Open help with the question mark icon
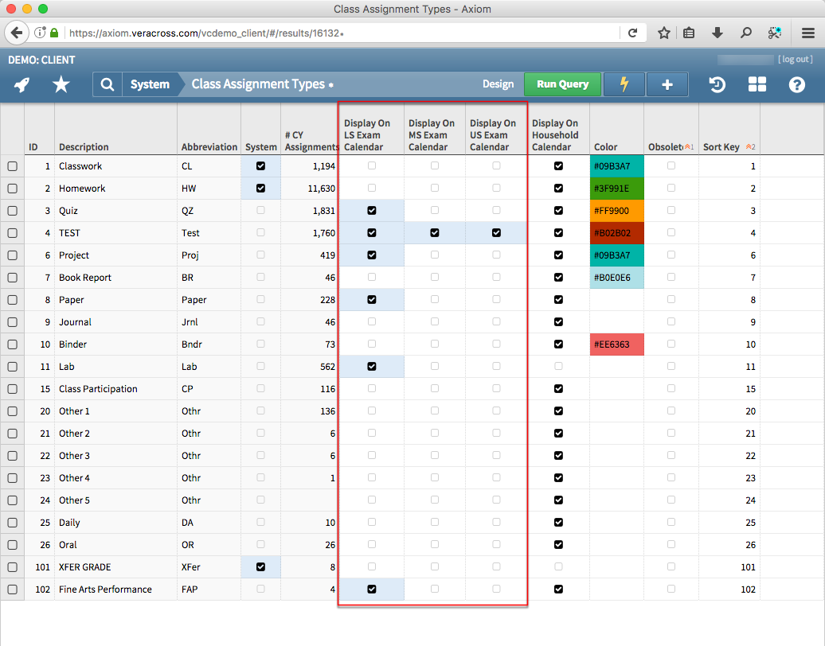This screenshot has width=825, height=646. 797,84
